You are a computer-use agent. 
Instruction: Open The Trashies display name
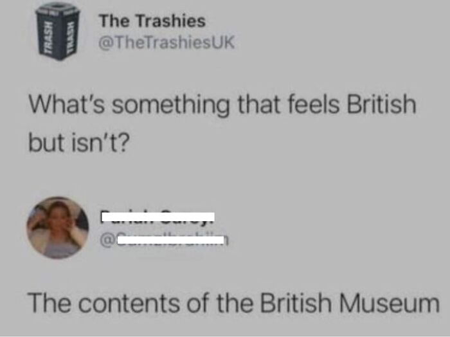[x=152, y=21]
